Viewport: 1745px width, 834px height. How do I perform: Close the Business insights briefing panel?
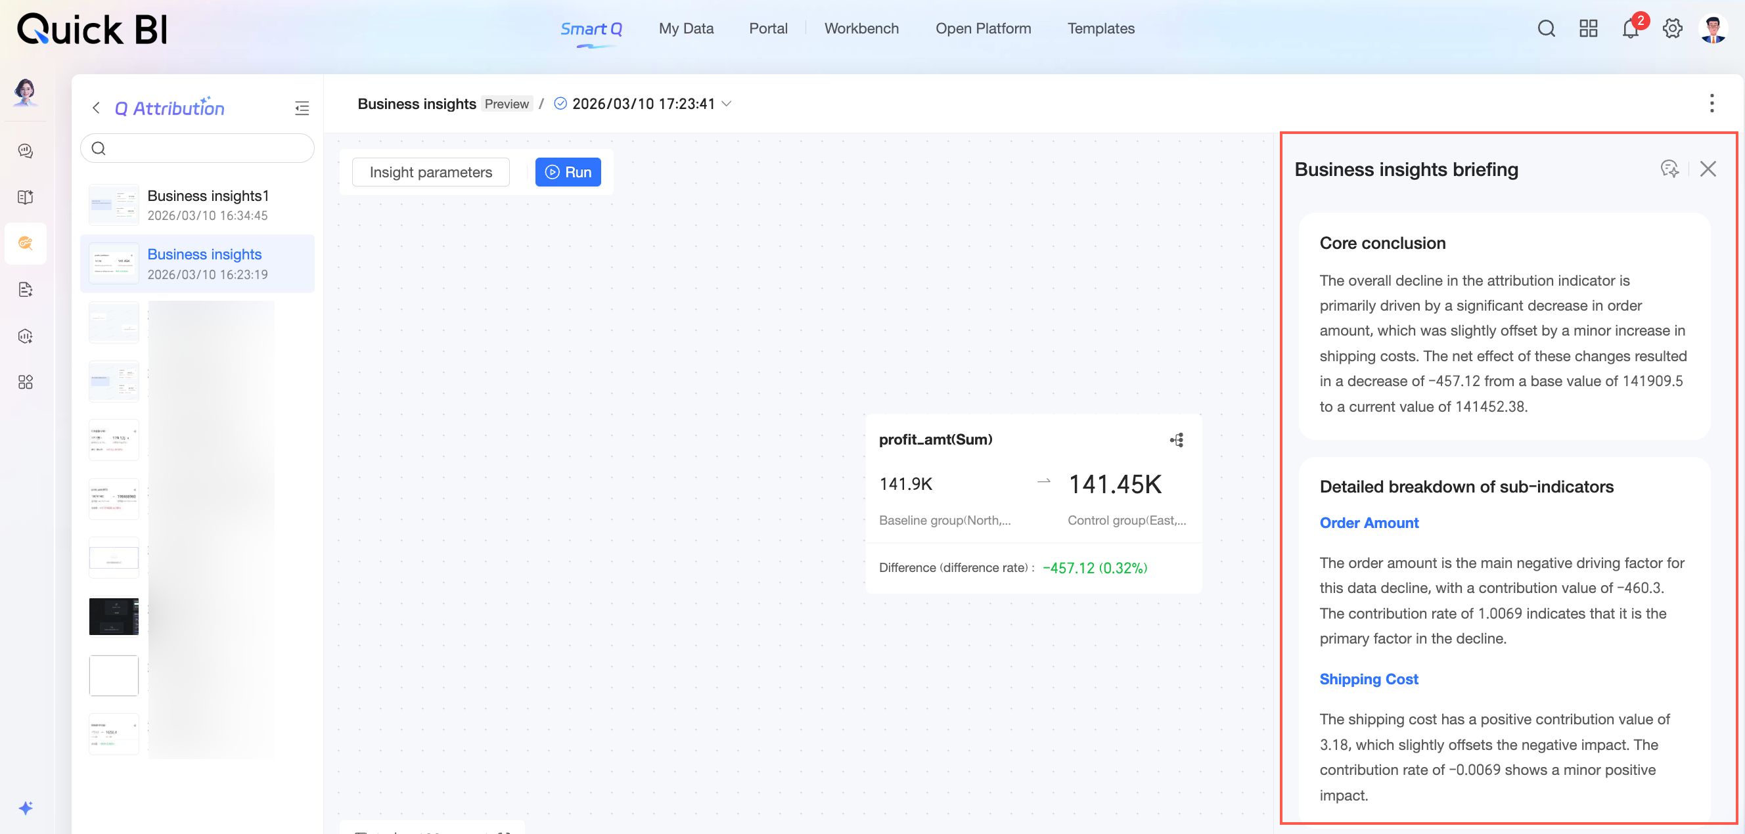click(x=1708, y=169)
